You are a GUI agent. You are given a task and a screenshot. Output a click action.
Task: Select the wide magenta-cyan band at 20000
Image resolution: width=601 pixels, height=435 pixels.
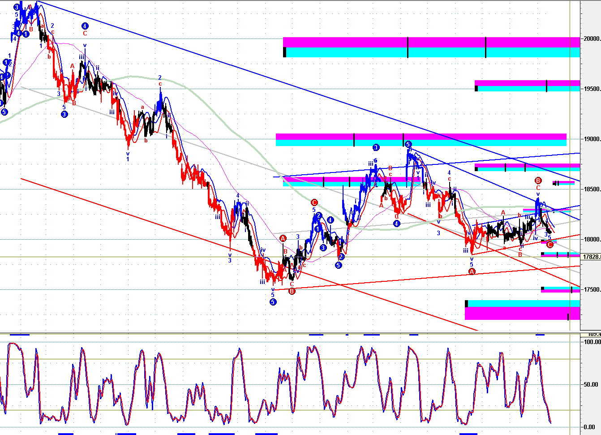pyautogui.click(x=431, y=47)
